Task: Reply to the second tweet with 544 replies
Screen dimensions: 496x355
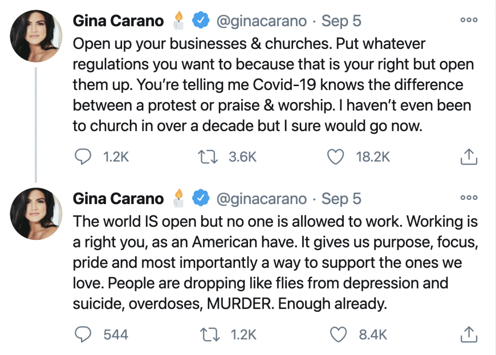Action: [x=83, y=335]
